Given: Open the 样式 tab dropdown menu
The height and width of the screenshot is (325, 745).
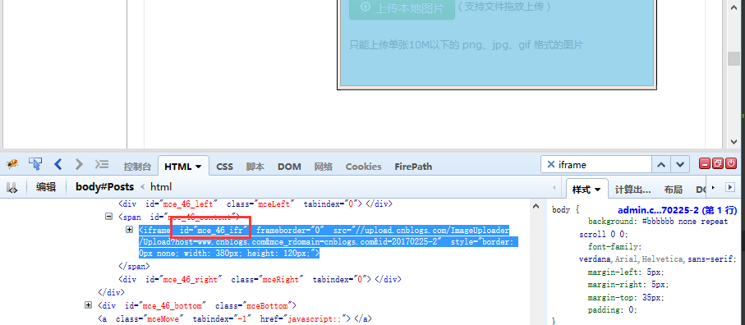Looking at the screenshot, I should point(597,190).
